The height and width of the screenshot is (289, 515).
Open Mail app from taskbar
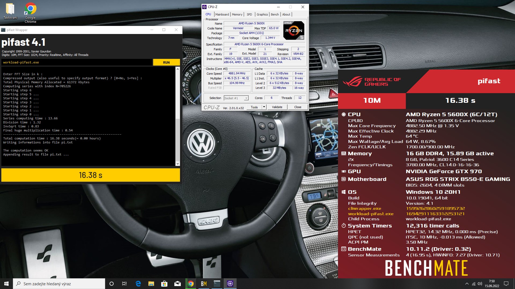pyautogui.click(x=177, y=284)
